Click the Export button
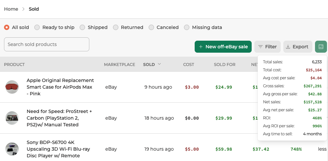The width and height of the screenshot is (328, 161). click(x=297, y=47)
